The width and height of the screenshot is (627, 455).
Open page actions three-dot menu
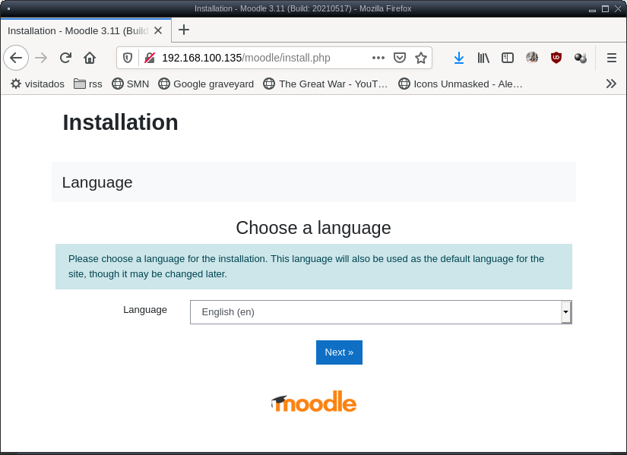[378, 58]
